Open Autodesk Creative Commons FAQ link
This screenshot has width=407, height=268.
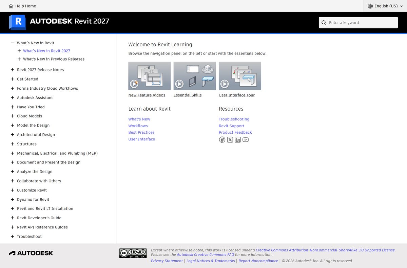click(205, 254)
